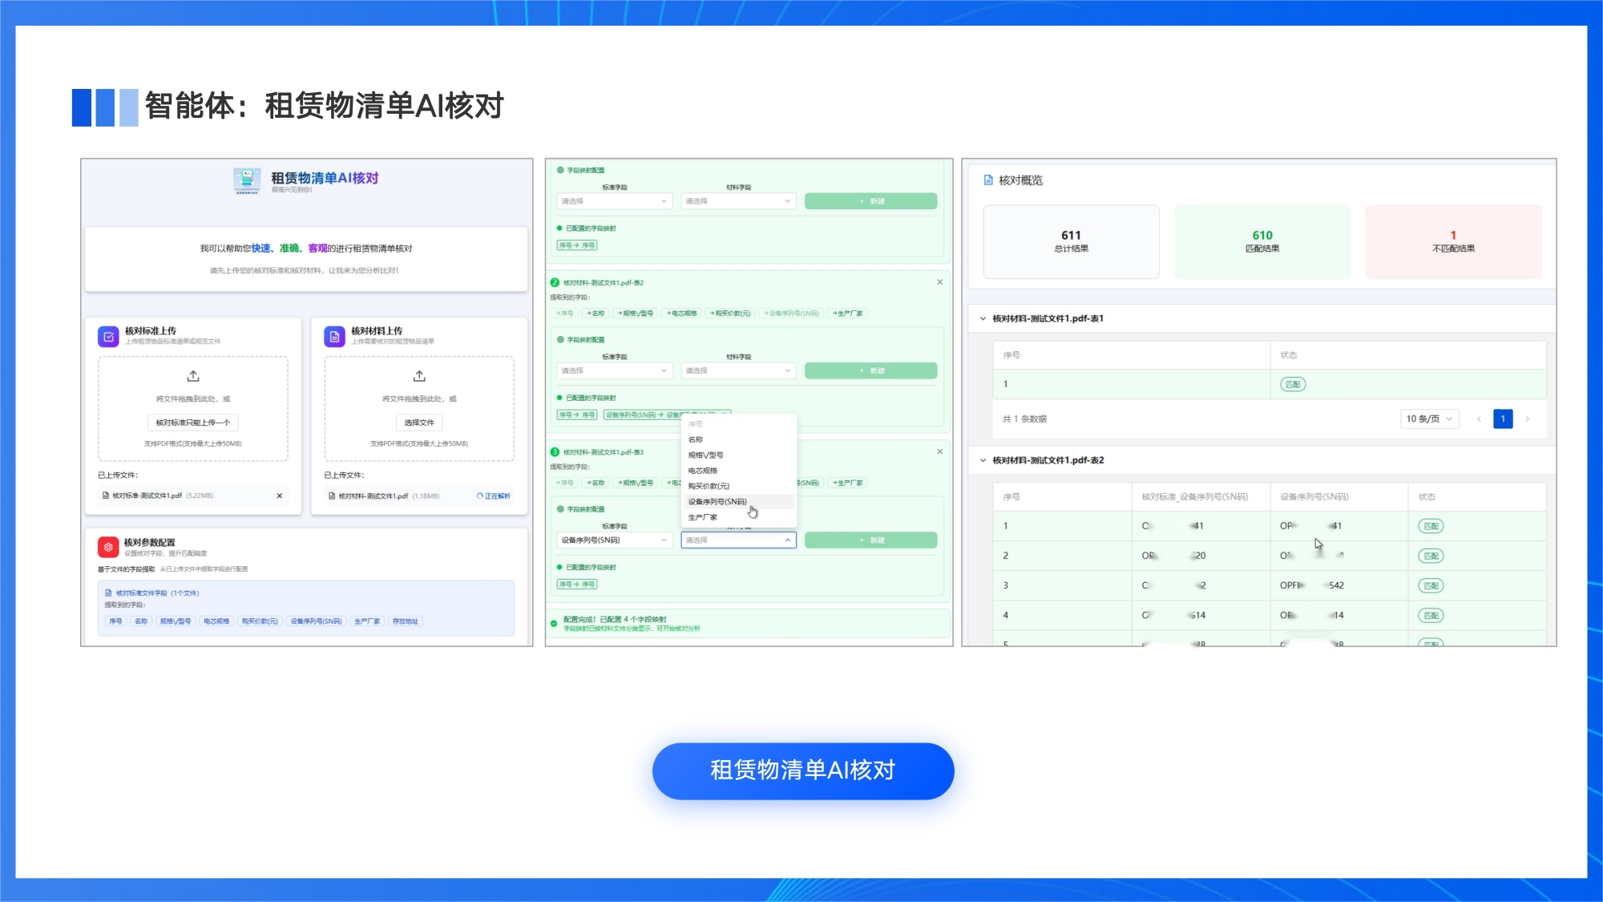1603x902 pixels.
Task: Choose 购买价款(元) from the dropdown list
Action: click(709, 486)
